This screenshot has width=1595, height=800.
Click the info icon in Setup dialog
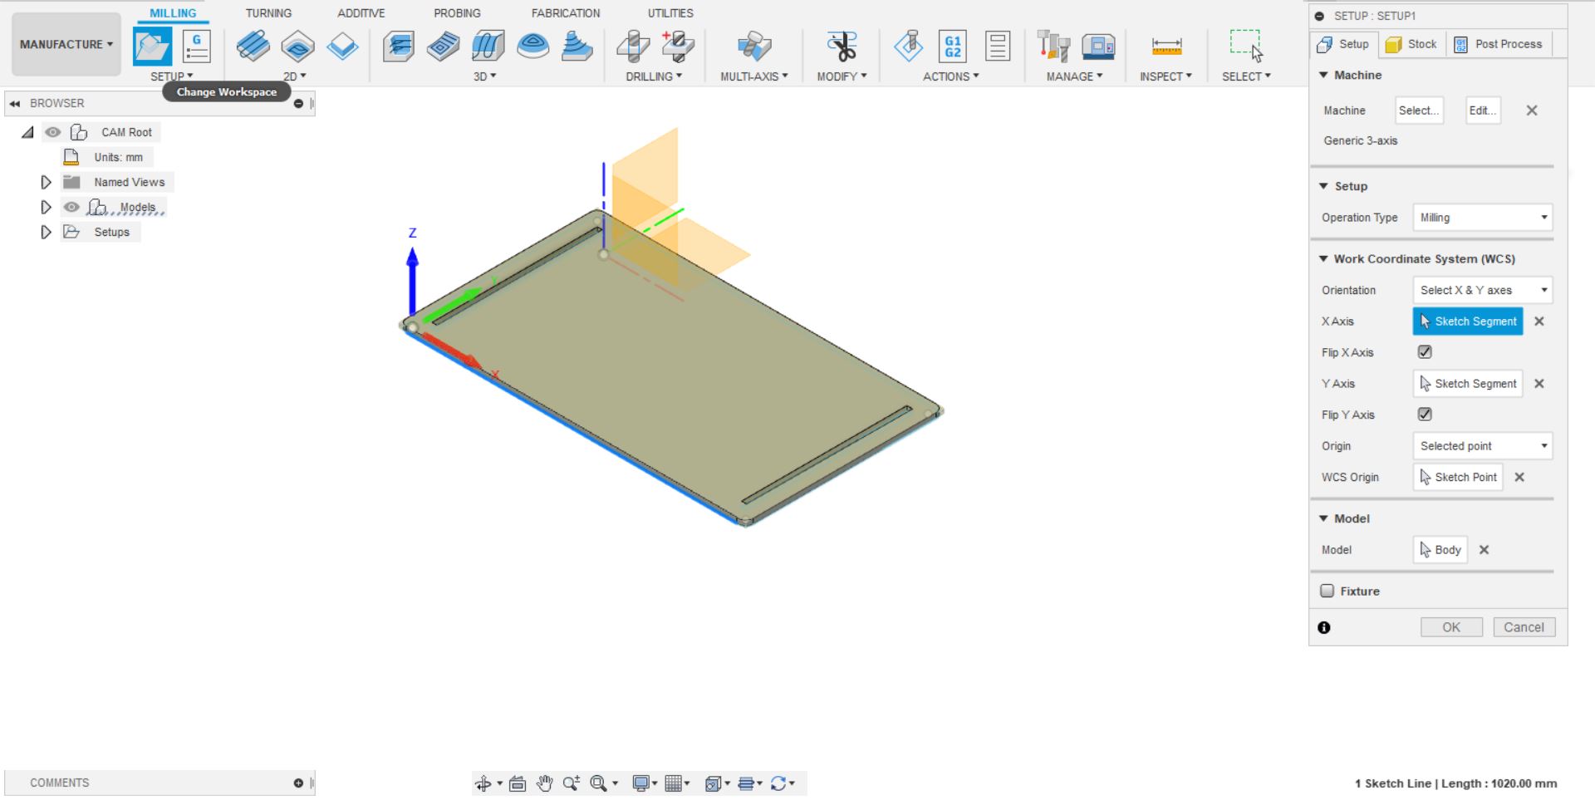coord(1324,628)
